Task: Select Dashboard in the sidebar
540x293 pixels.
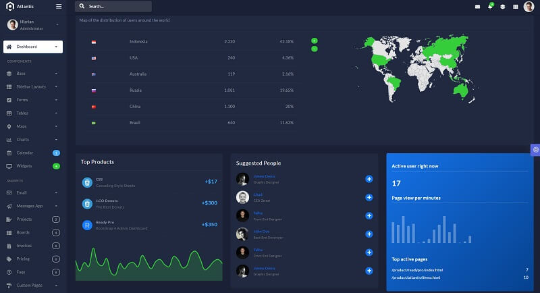Action: pos(32,47)
